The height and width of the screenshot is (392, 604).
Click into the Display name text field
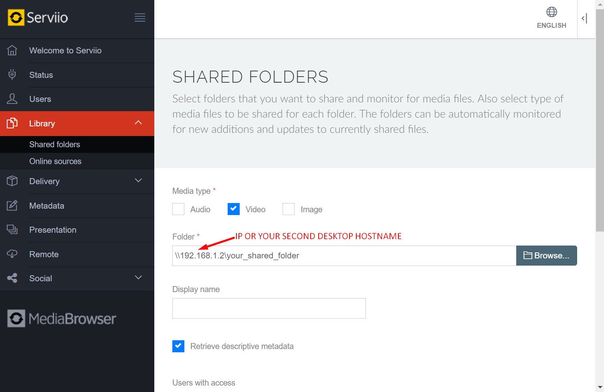point(269,308)
